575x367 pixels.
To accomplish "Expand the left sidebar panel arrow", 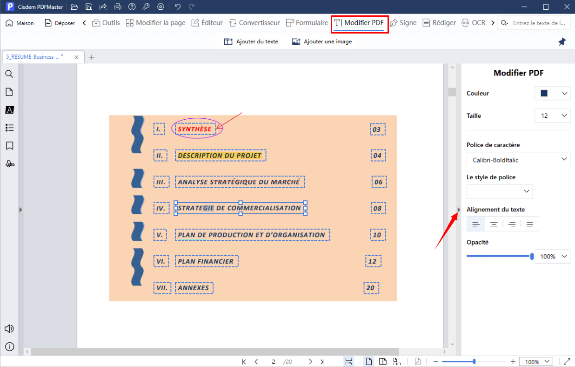I will (x=20, y=210).
